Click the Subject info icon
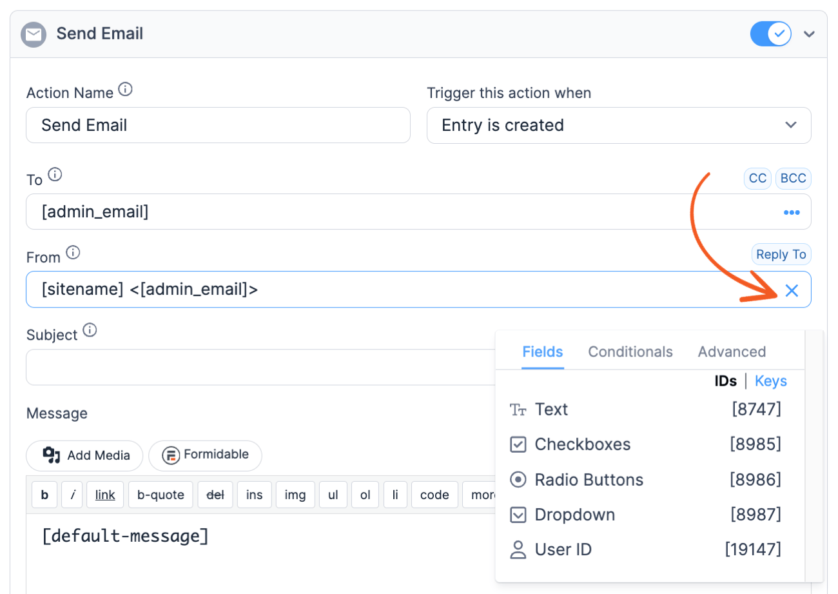 [90, 330]
